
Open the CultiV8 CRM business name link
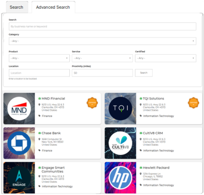(x=153, y=133)
